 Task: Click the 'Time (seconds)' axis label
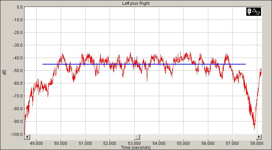135,148
